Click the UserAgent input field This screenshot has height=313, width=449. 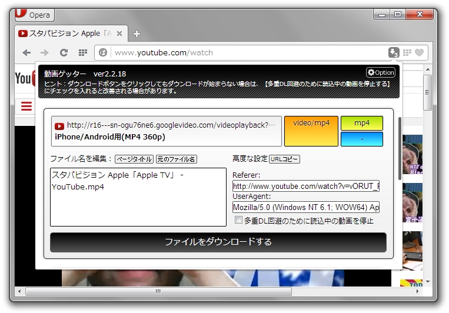[x=306, y=207]
